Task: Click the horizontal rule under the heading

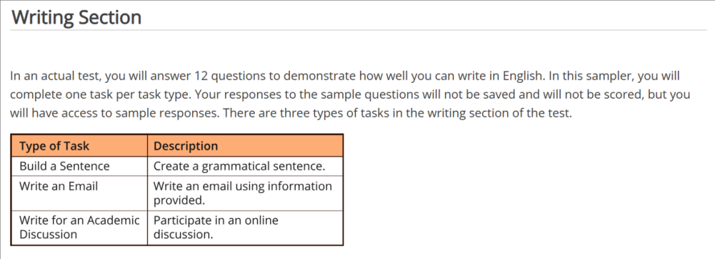Action: [x=358, y=30]
